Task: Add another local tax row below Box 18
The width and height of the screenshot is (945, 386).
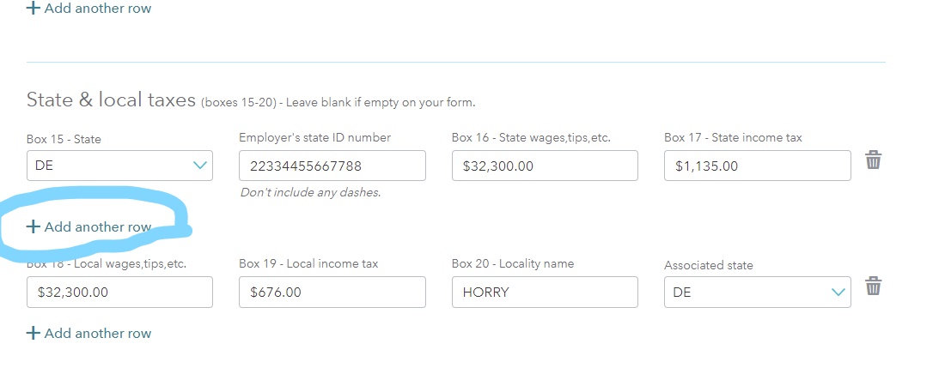Action: [x=89, y=333]
